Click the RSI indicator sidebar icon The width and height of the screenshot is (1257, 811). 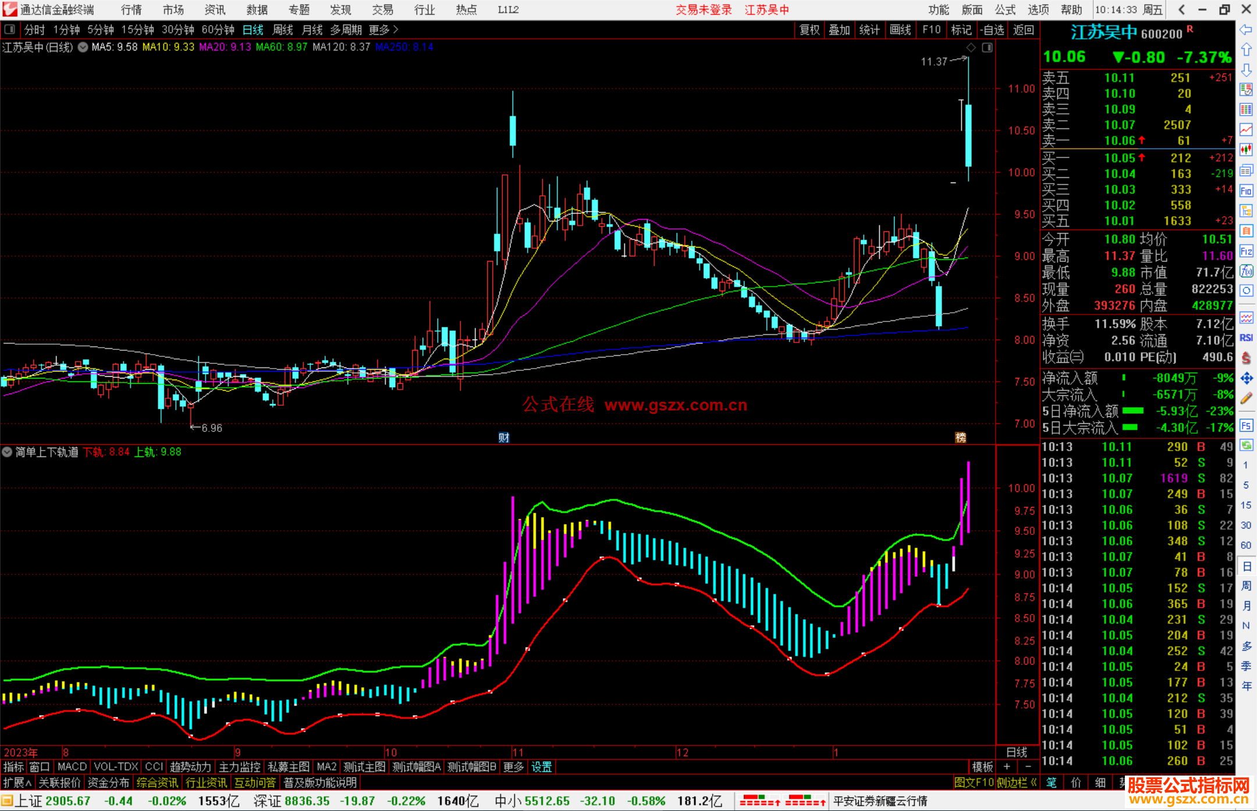coord(1246,338)
